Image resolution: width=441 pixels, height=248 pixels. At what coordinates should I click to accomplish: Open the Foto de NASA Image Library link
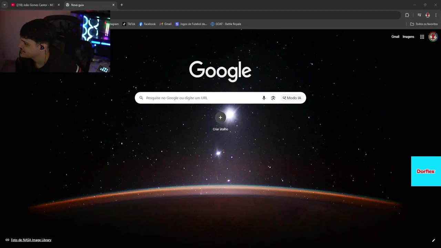(31, 240)
